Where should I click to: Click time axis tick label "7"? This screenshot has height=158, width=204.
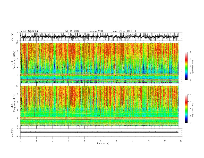tap(133, 141)
